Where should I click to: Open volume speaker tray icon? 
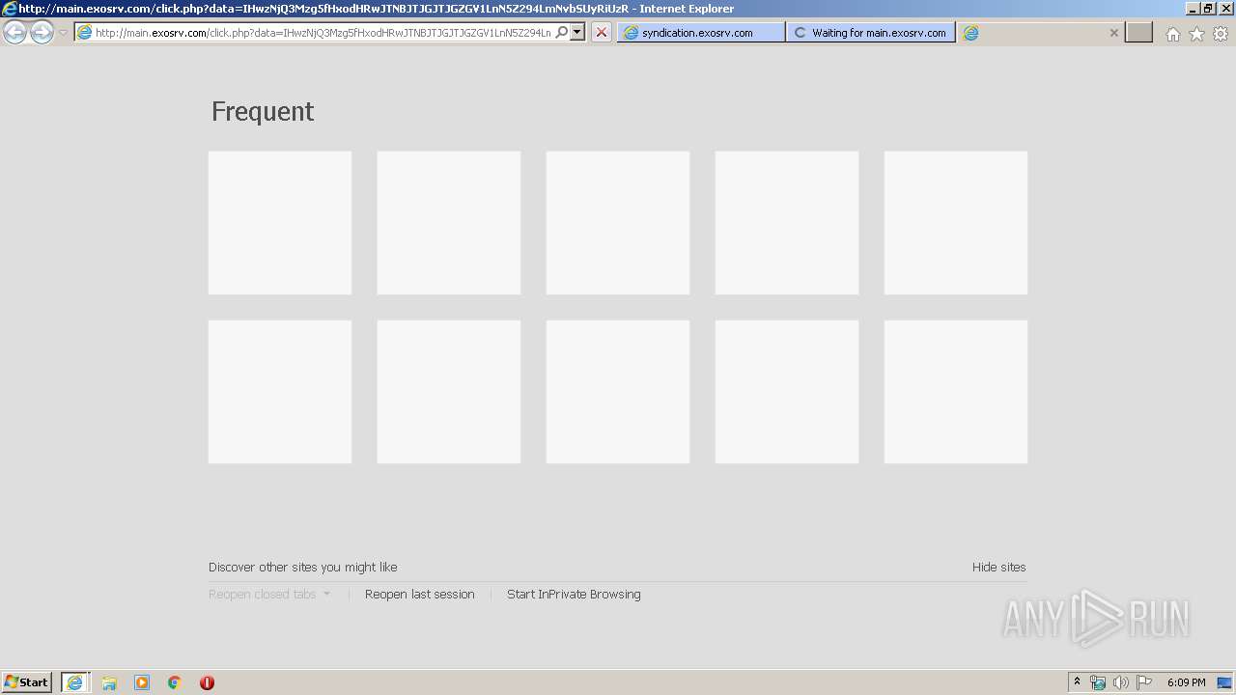[x=1121, y=682]
